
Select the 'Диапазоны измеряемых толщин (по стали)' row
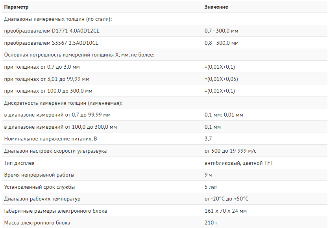point(58,19)
